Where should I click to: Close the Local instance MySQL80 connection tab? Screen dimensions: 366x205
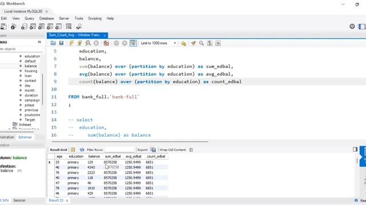47,11
